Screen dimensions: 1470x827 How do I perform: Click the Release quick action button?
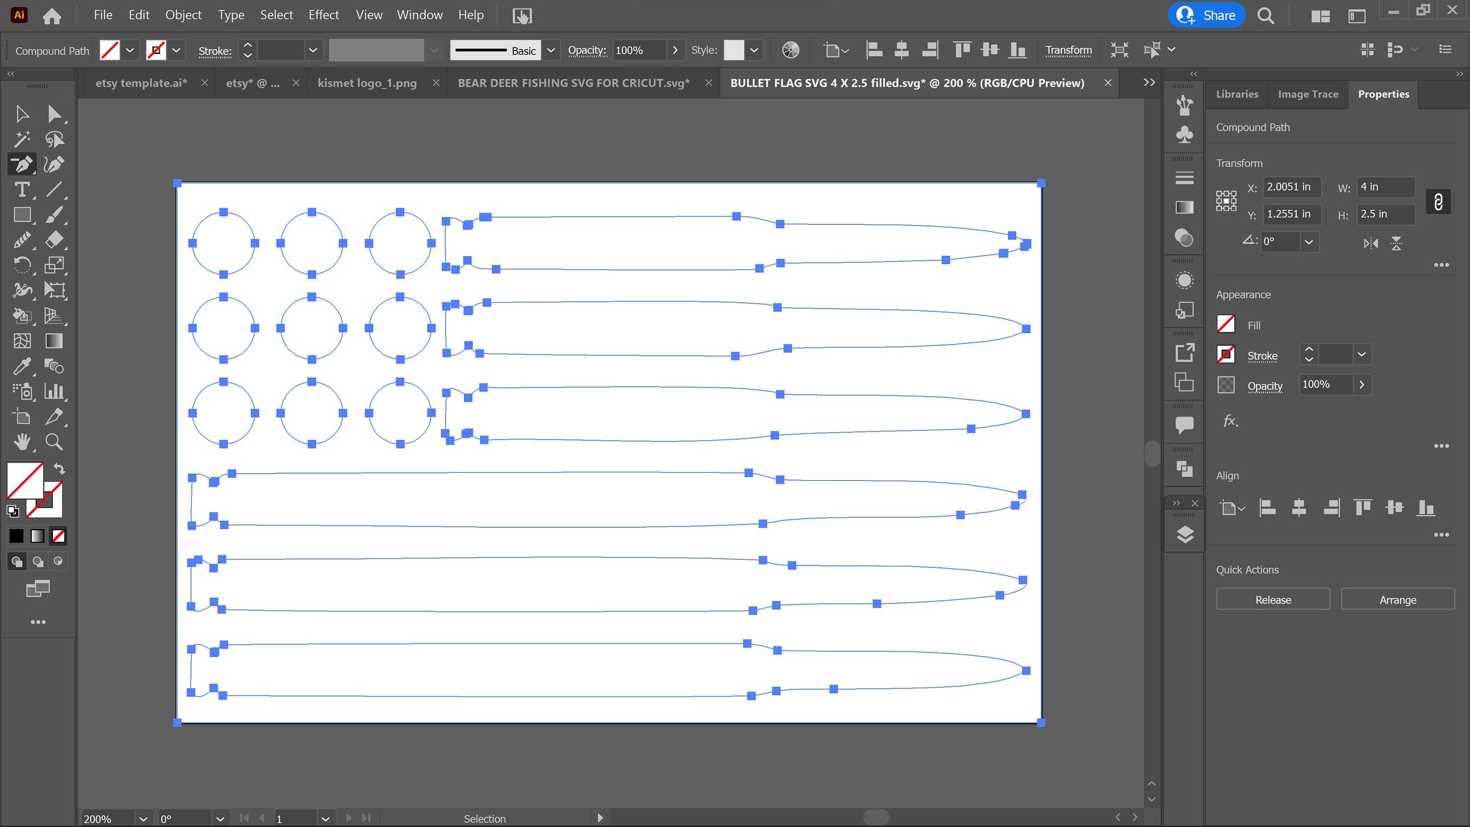point(1273,600)
